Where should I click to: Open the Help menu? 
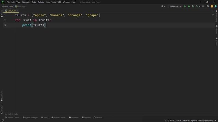click(74, 2)
